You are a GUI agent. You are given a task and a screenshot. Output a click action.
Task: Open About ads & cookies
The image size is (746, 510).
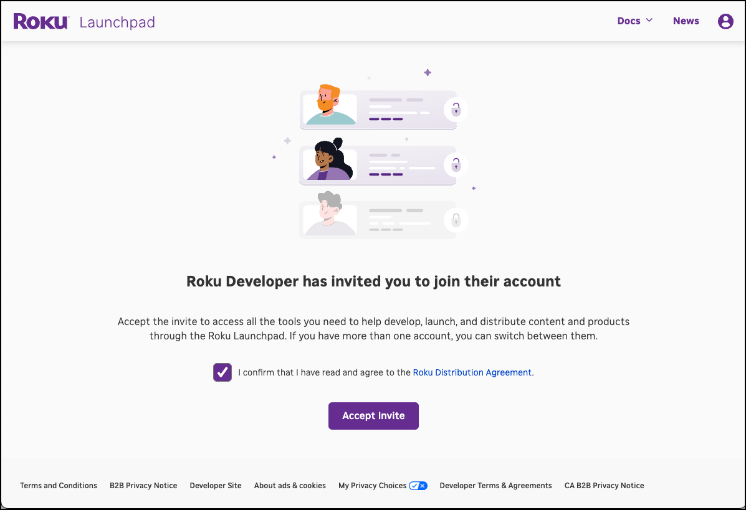click(x=290, y=485)
